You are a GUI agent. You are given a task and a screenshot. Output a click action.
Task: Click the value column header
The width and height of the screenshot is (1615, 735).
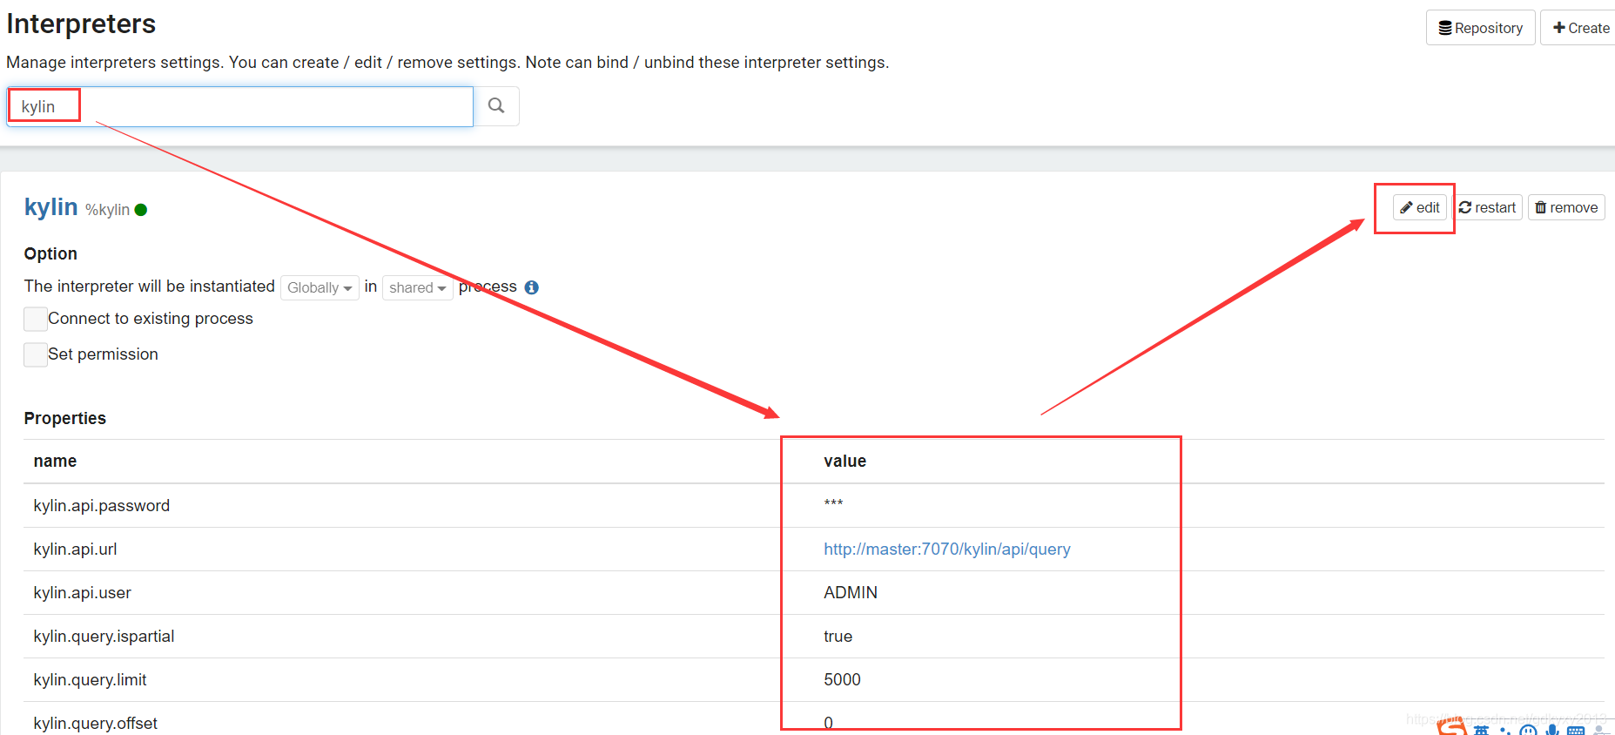pos(845,462)
